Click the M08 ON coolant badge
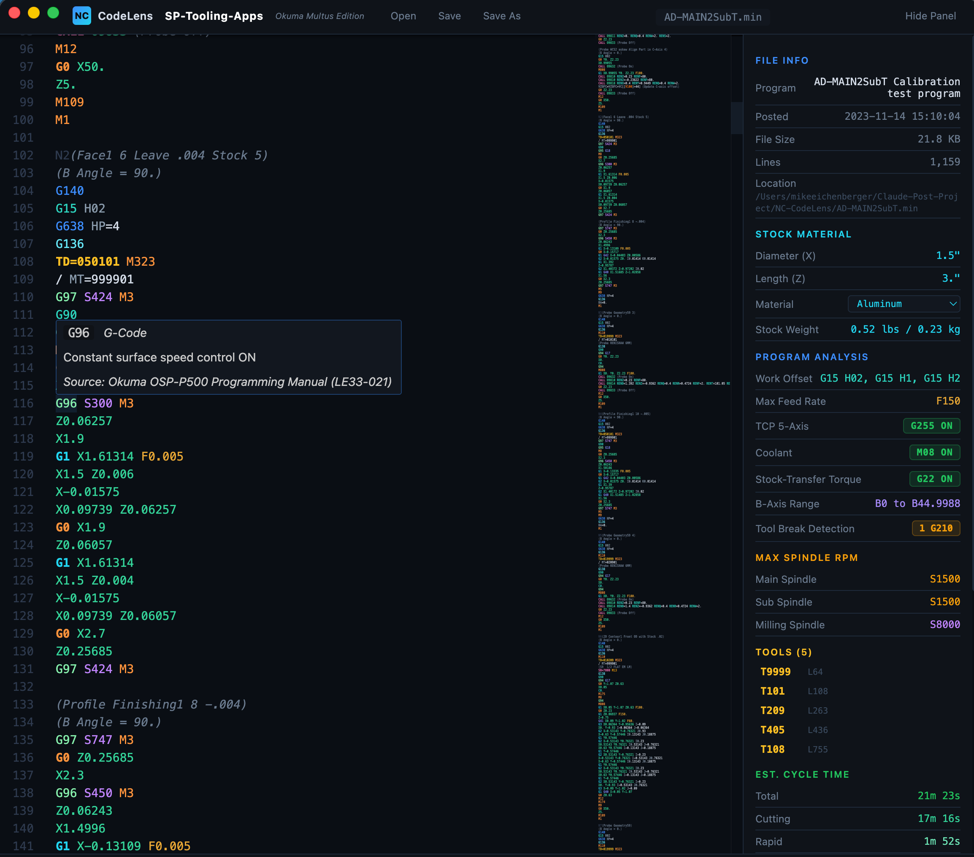The width and height of the screenshot is (974, 857). tap(934, 452)
